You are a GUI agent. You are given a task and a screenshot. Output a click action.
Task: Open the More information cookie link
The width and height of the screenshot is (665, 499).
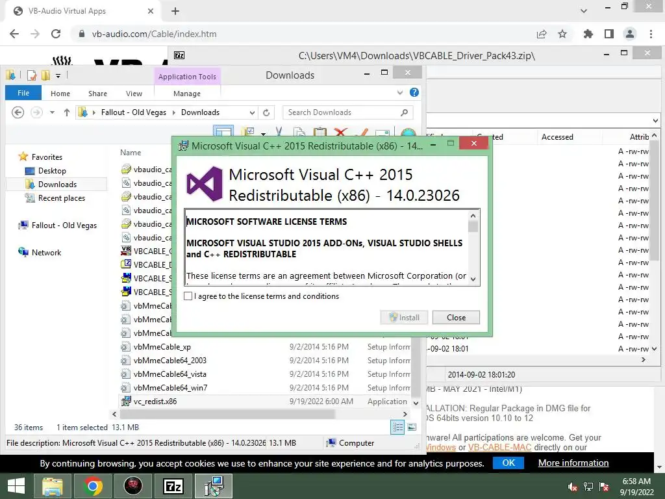coord(573,463)
